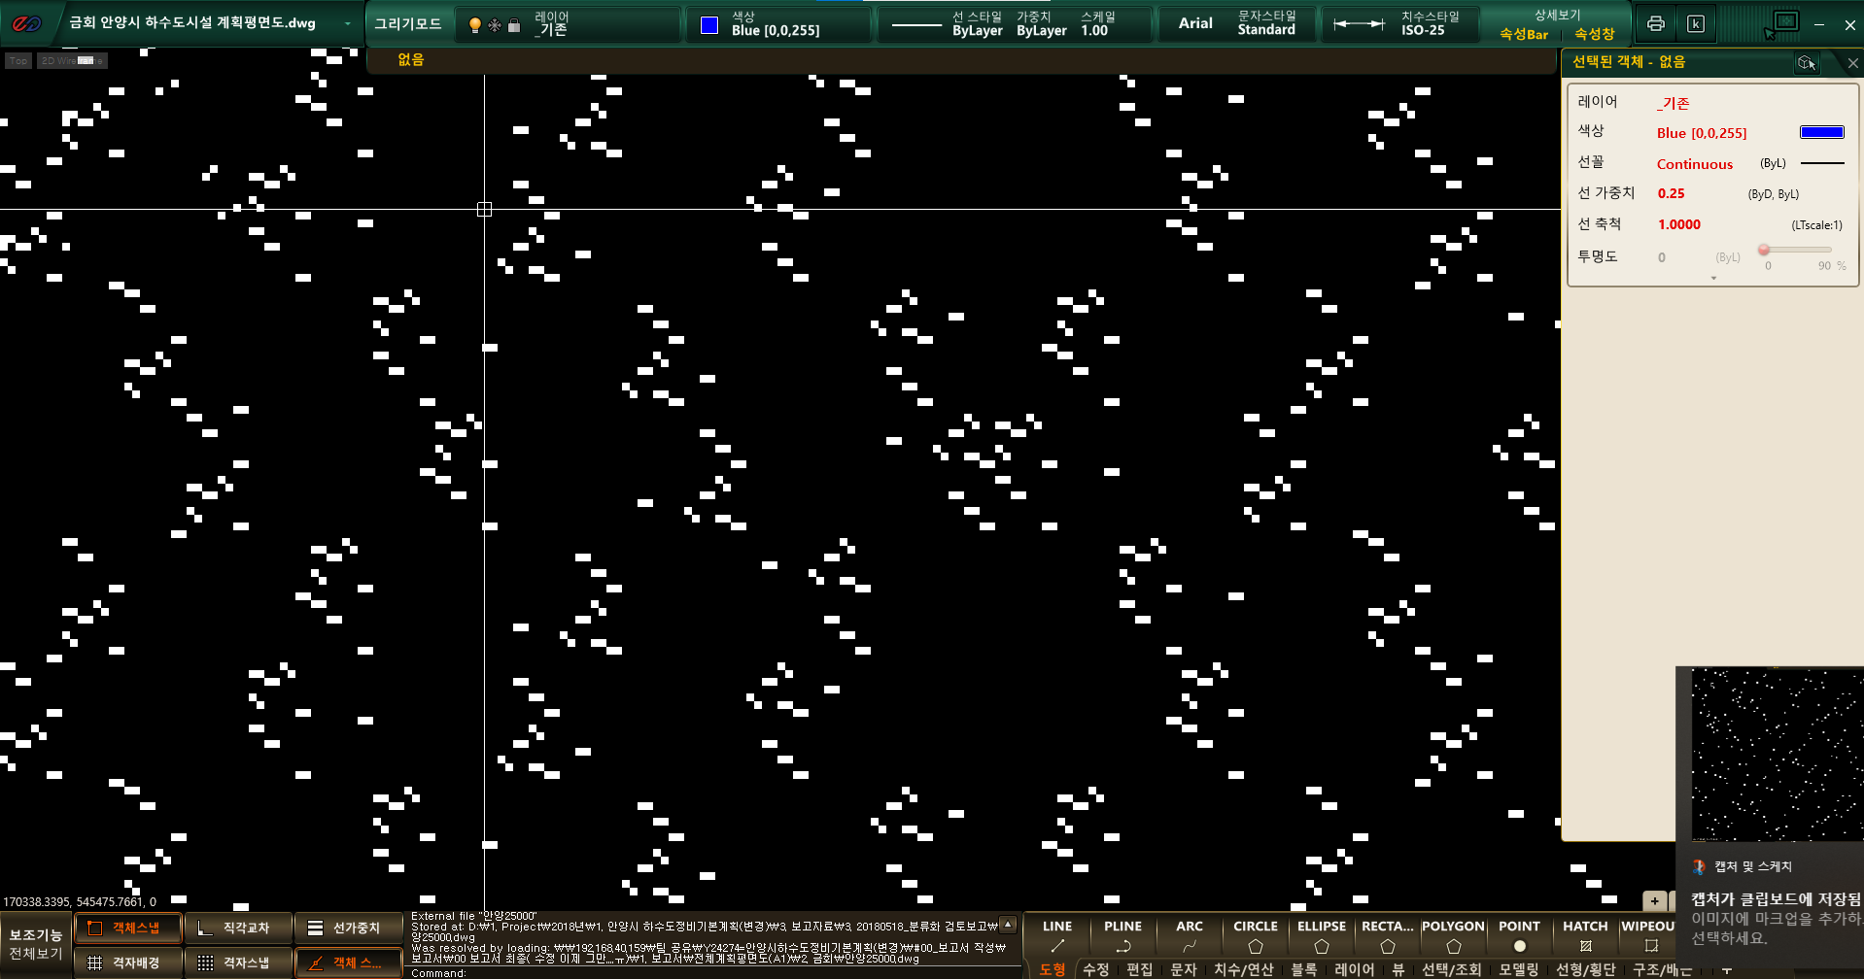This screenshot has width=1864, height=979.
Task: Expand the properties panel down arrow
Action: point(1713,279)
